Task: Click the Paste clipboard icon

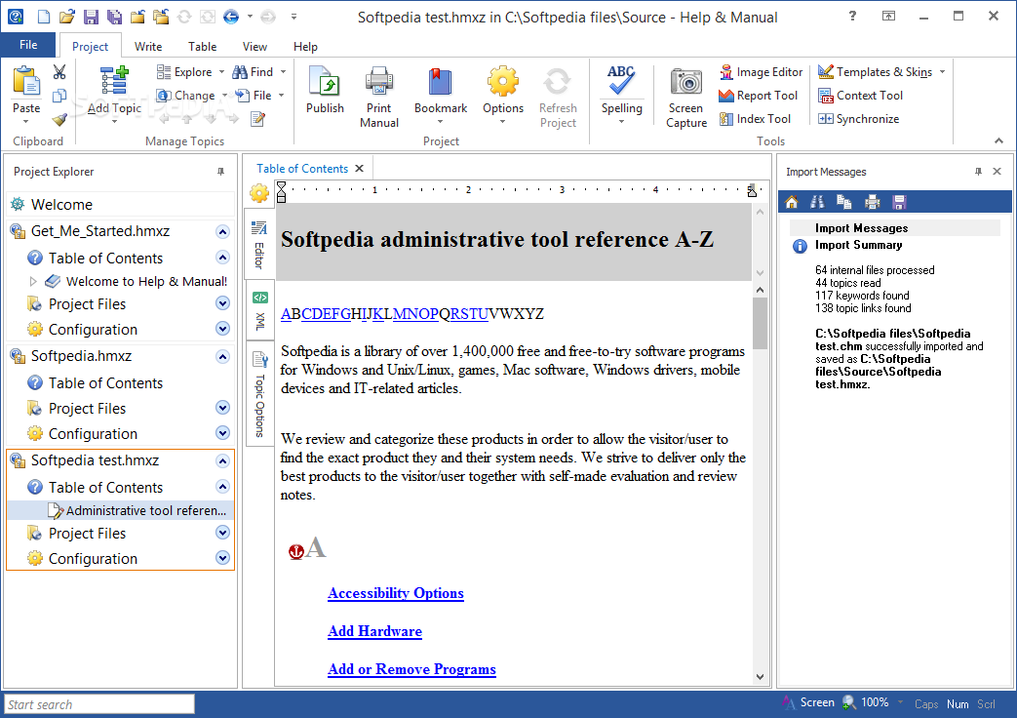Action: click(26, 81)
